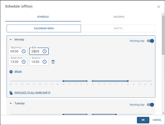This screenshot has height=125, width=165.
Task: Disable Tuesday Working day switch
Action: (150, 105)
